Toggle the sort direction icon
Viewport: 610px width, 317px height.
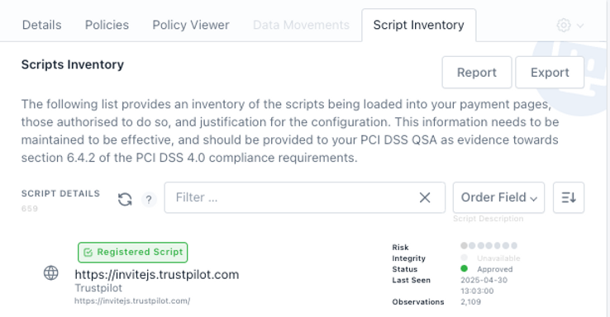(569, 197)
